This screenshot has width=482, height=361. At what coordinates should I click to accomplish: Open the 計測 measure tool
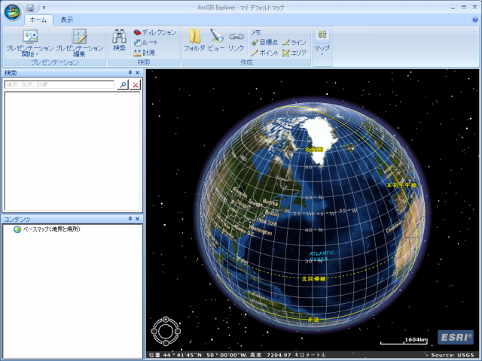tap(144, 53)
